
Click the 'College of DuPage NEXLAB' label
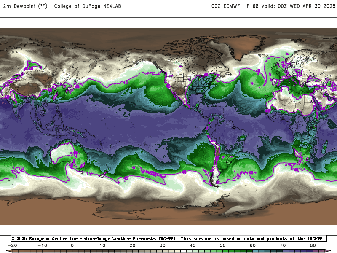(88, 6)
